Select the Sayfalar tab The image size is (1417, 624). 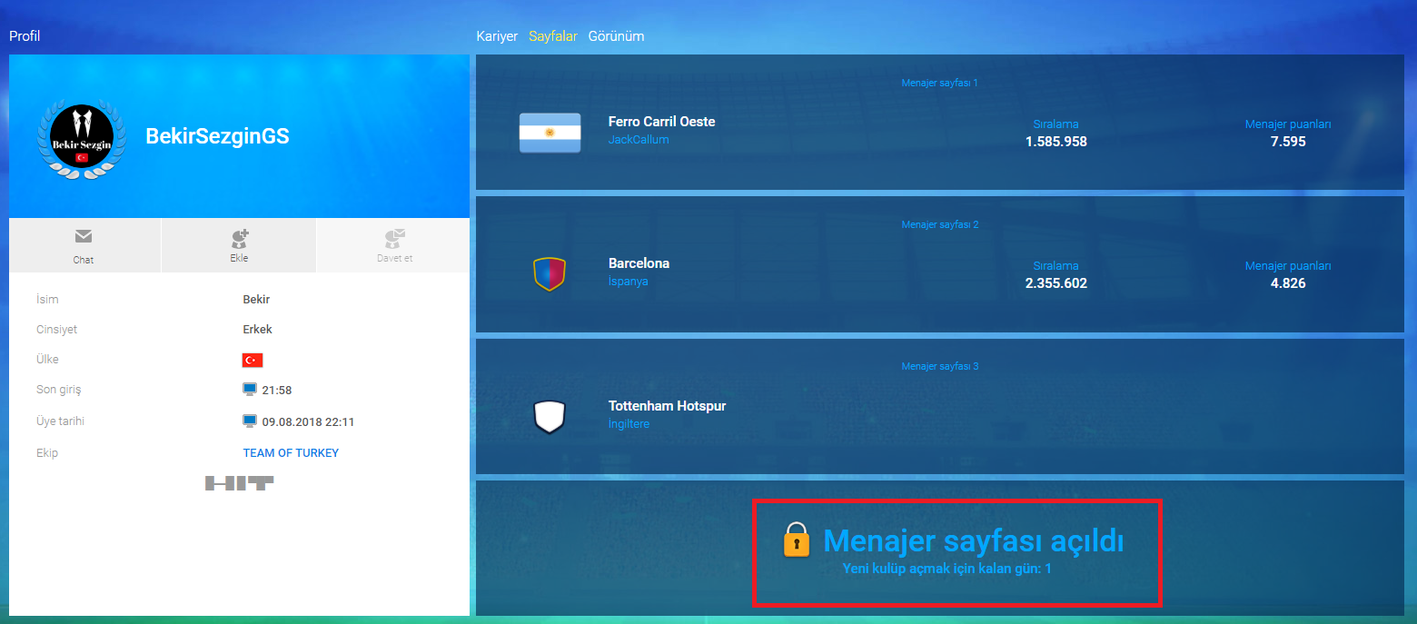[x=553, y=36]
